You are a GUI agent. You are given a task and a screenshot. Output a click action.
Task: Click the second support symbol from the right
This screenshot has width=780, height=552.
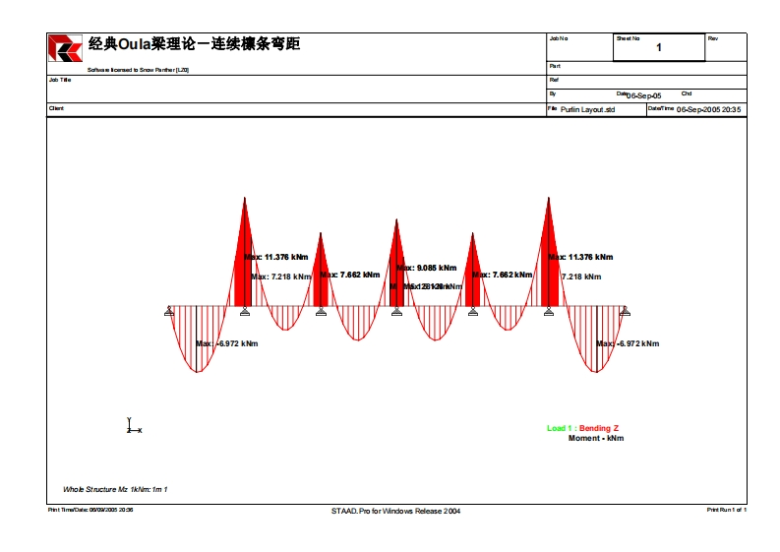coord(549,312)
